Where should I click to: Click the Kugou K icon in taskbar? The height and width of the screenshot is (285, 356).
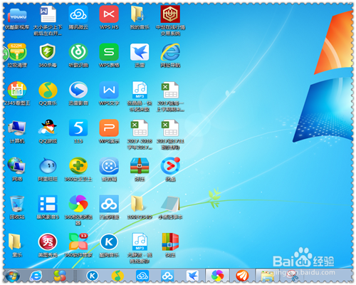click(x=93, y=276)
